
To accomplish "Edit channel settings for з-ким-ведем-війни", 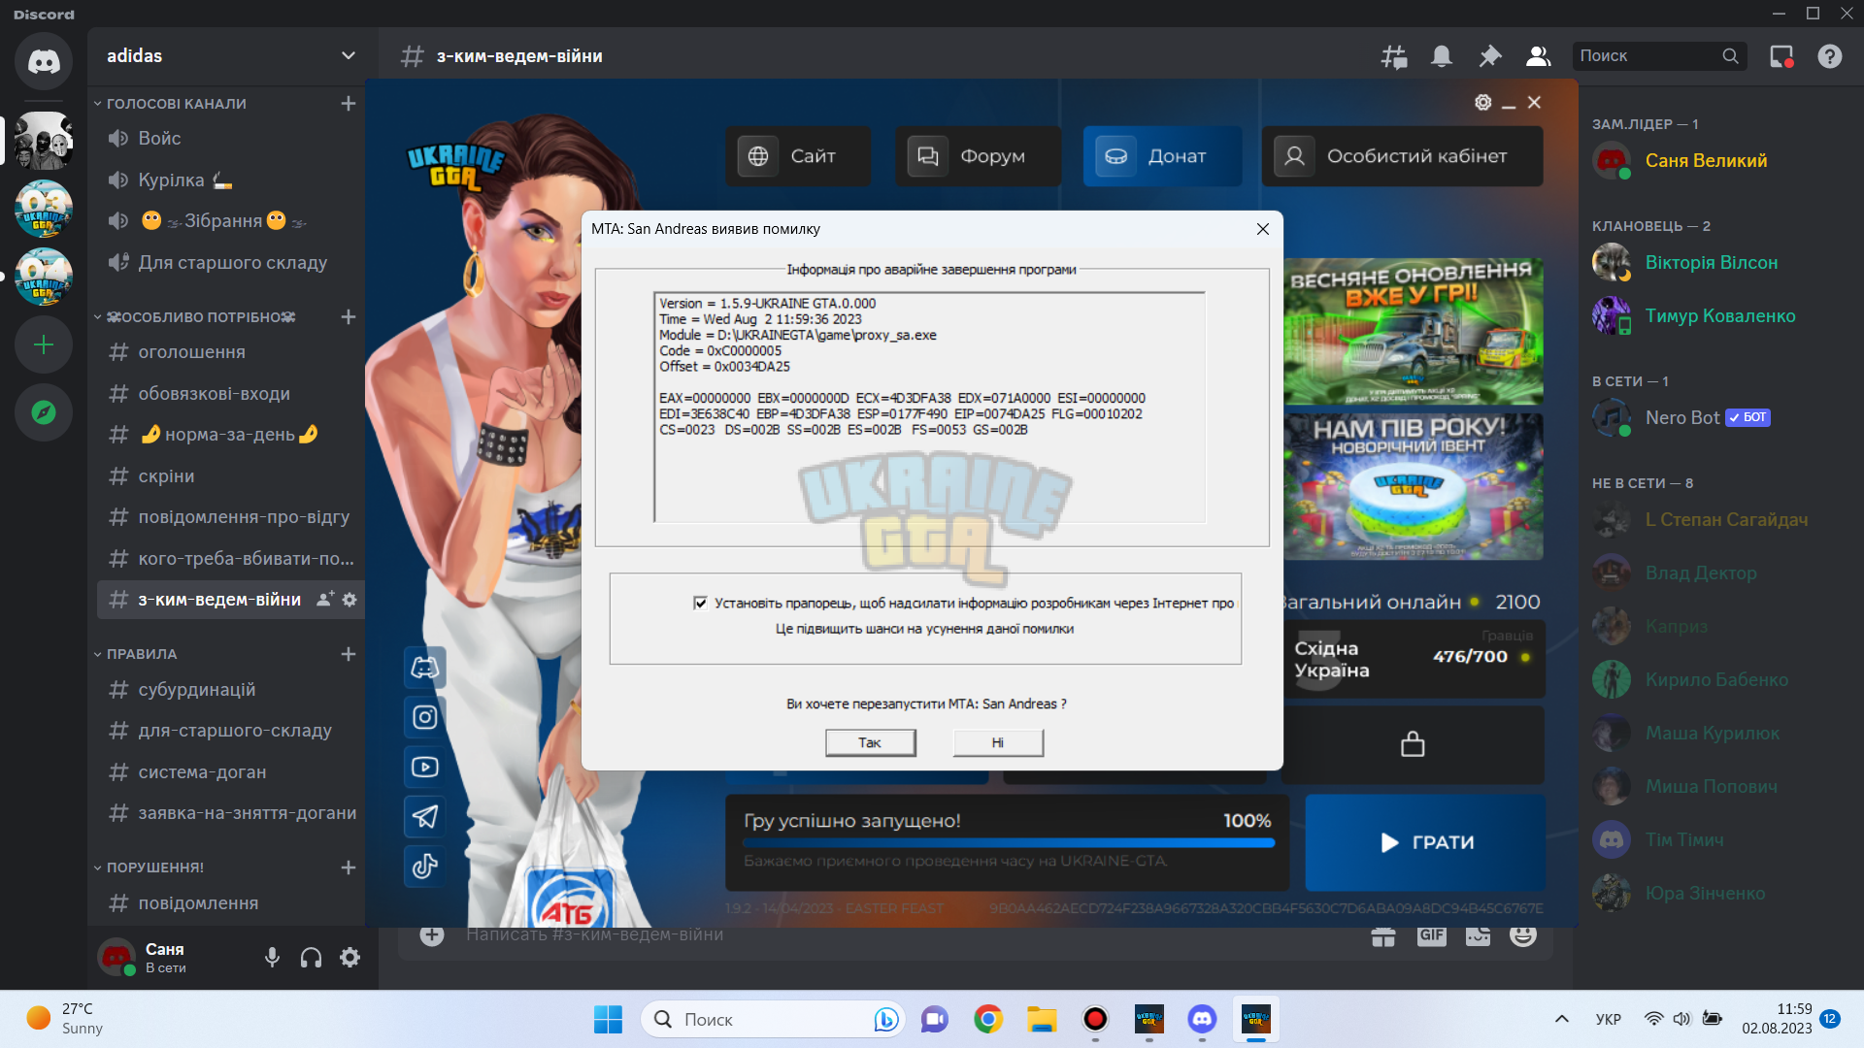I will [x=349, y=600].
